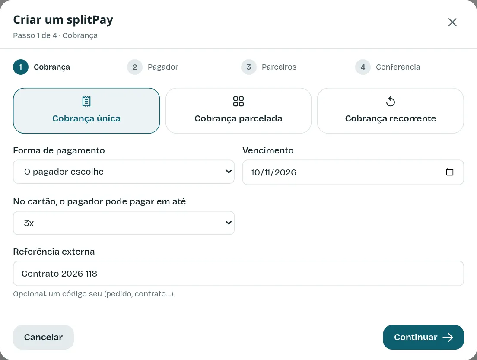477x360 pixels.
Task: Click the 'Passo 1 de 4 · Cobrança' subtitle
Action: point(55,35)
